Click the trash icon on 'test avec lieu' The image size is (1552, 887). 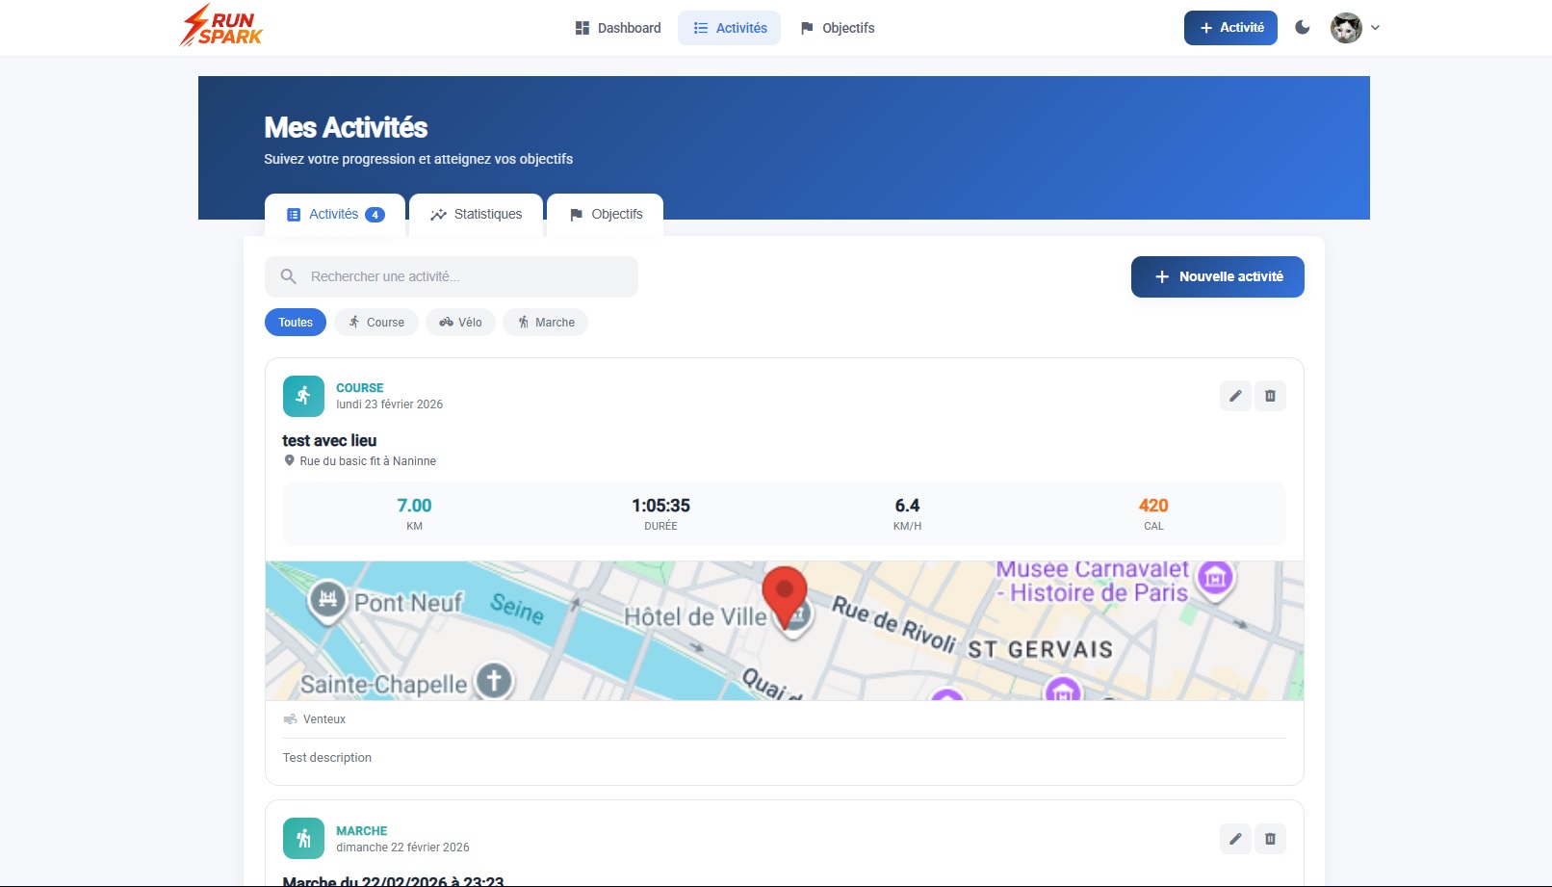[x=1270, y=395]
